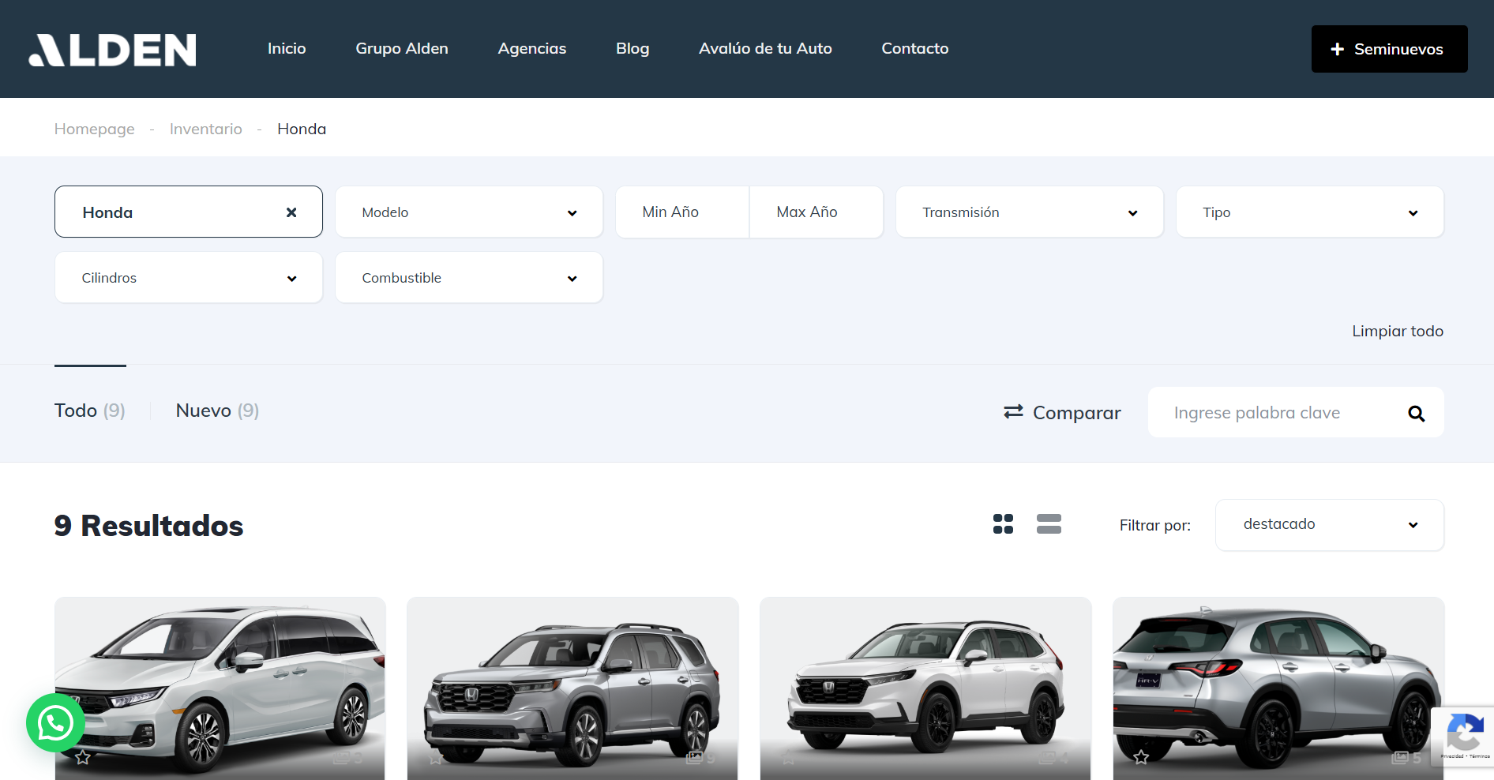Click the Comparar link

tap(1062, 413)
